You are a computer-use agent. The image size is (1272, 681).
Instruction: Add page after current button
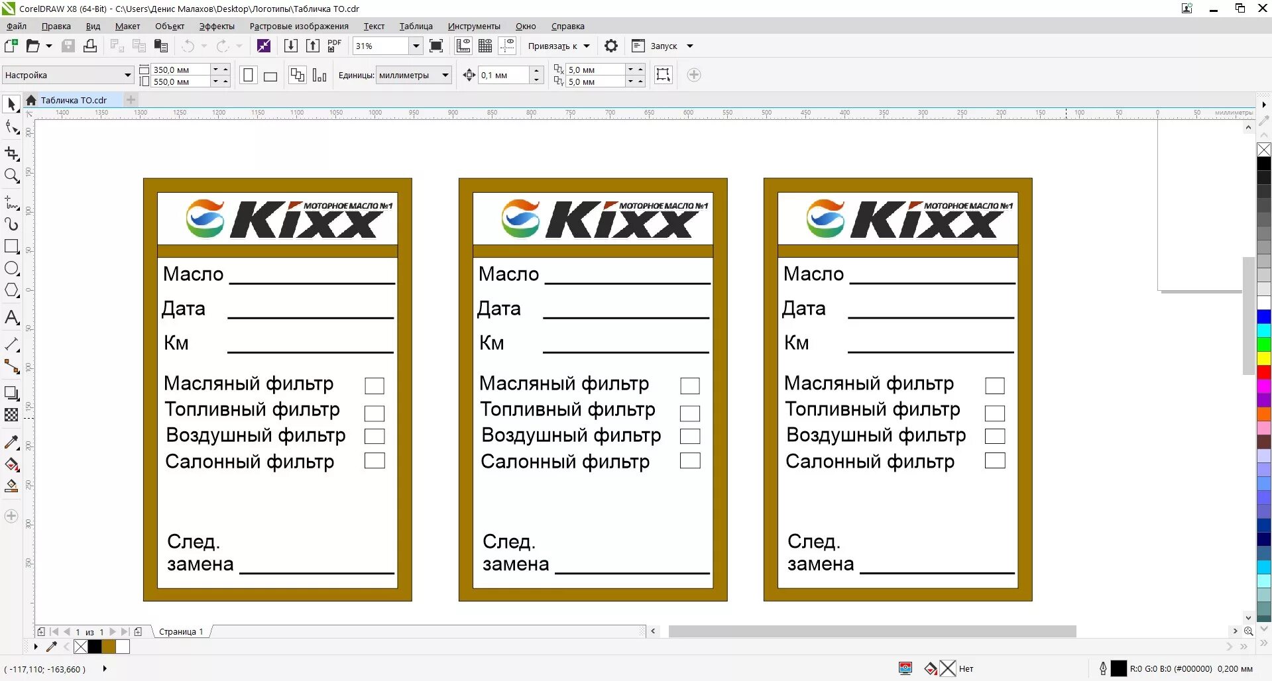coord(138,631)
